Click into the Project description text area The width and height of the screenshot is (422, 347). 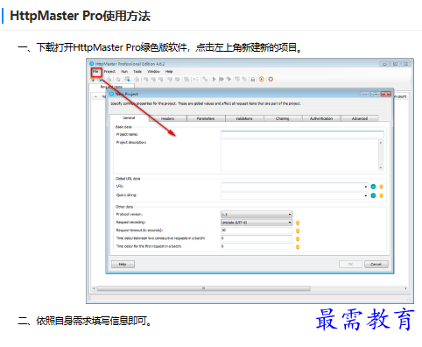pyautogui.click(x=299, y=155)
